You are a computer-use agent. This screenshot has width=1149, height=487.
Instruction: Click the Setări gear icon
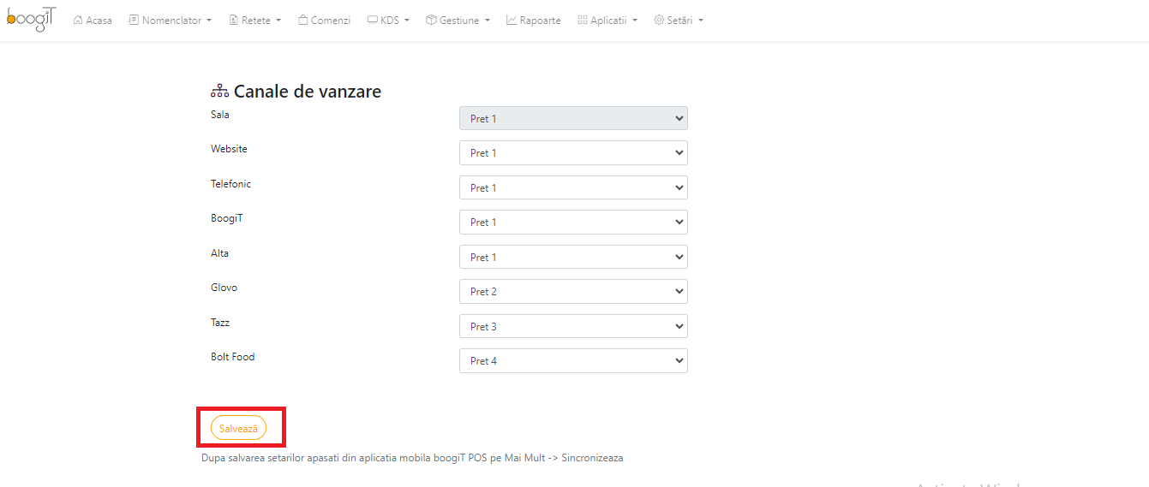coord(659,20)
